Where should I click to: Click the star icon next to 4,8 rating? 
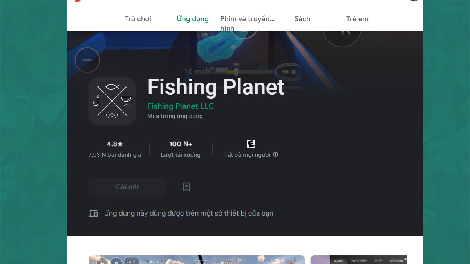(x=120, y=144)
